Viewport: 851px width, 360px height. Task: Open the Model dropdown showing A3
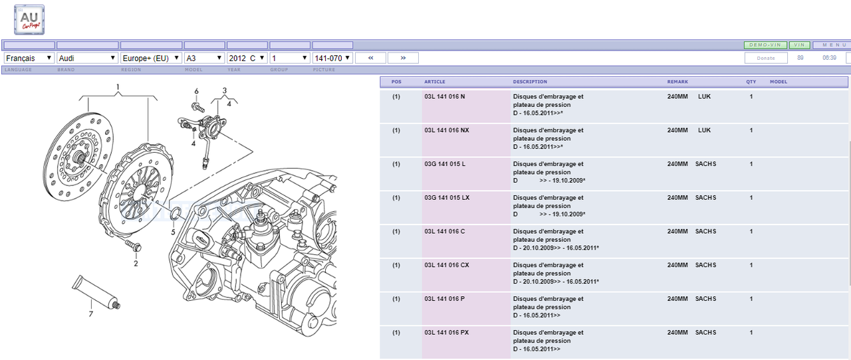point(204,58)
